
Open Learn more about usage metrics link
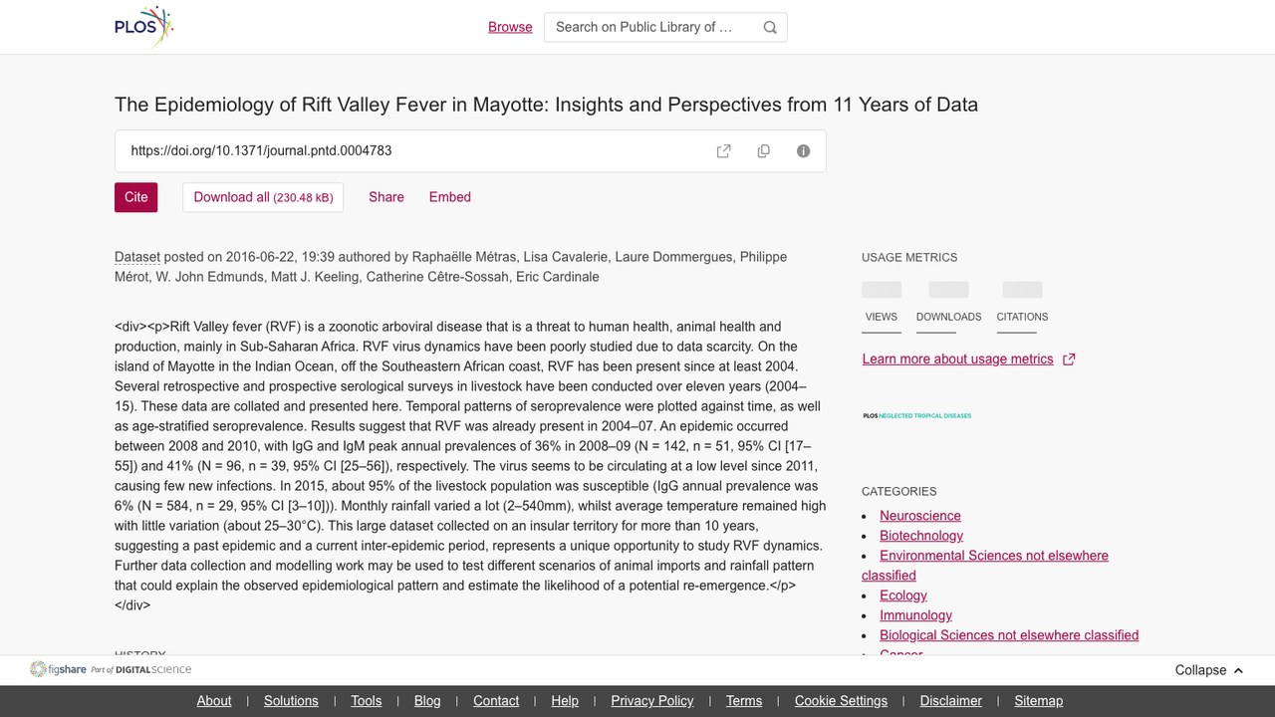(957, 359)
